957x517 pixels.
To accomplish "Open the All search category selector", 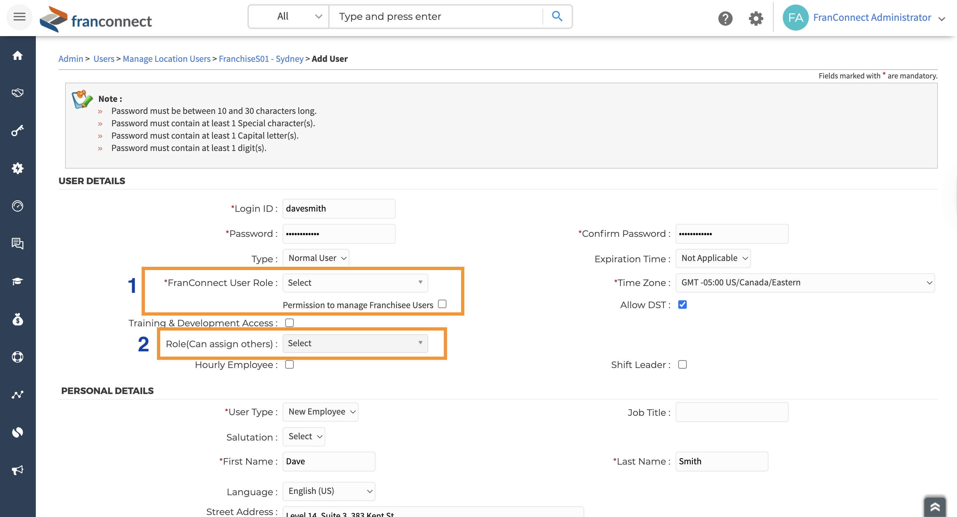I will tap(288, 16).
